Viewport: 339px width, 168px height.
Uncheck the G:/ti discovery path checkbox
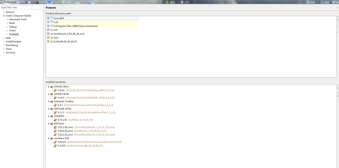(48, 38)
